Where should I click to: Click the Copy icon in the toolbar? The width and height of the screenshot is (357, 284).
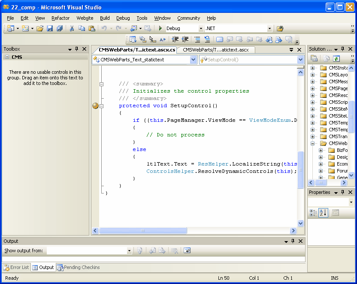[x=82, y=28]
